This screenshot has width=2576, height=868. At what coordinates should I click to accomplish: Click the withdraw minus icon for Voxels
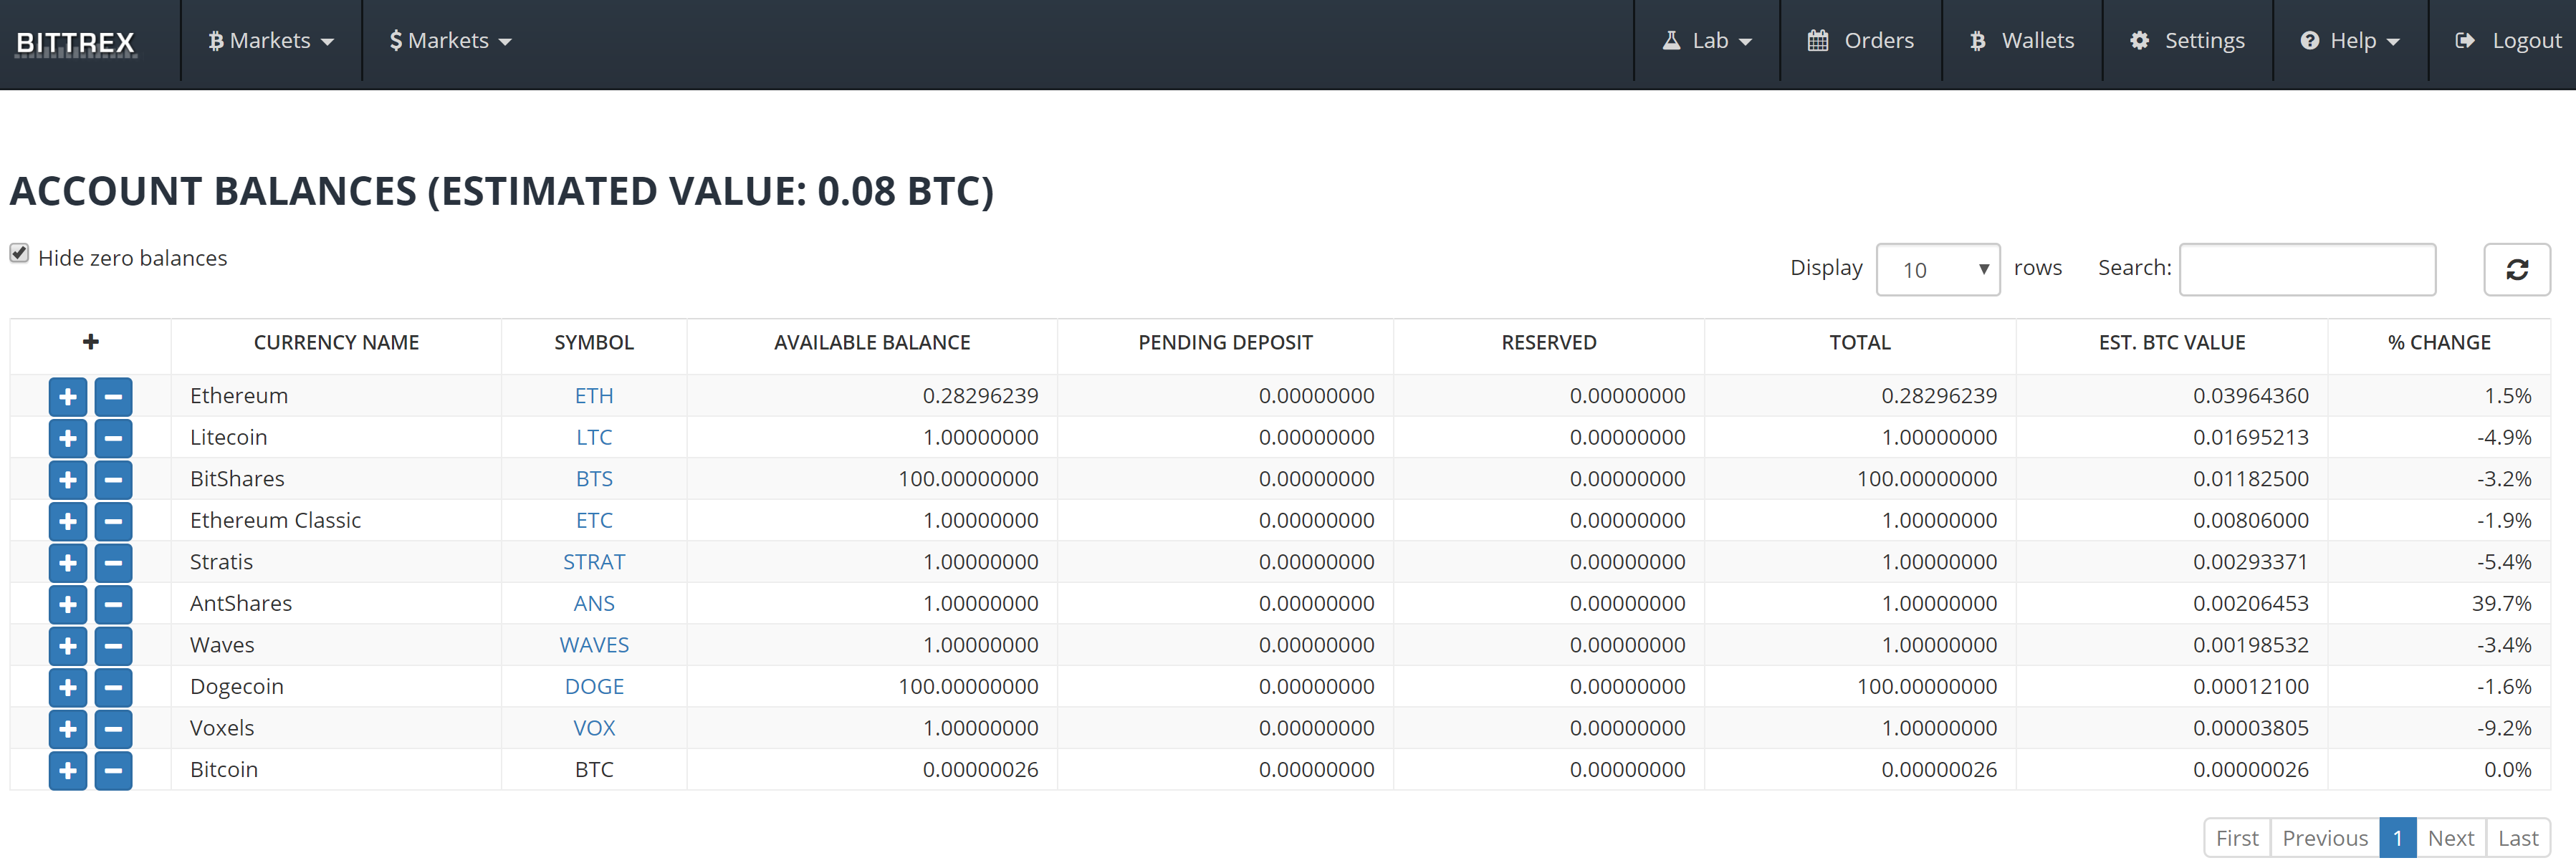(113, 729)
